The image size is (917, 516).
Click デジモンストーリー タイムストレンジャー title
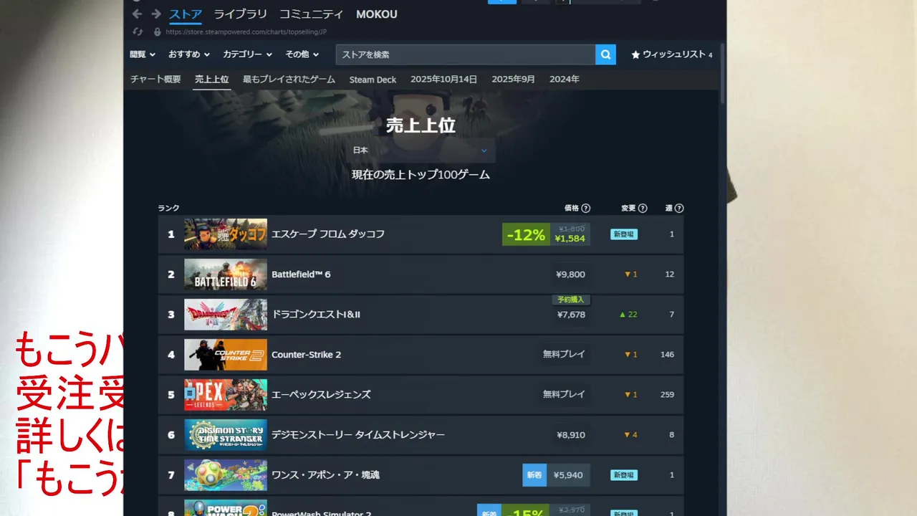(358, 435)
